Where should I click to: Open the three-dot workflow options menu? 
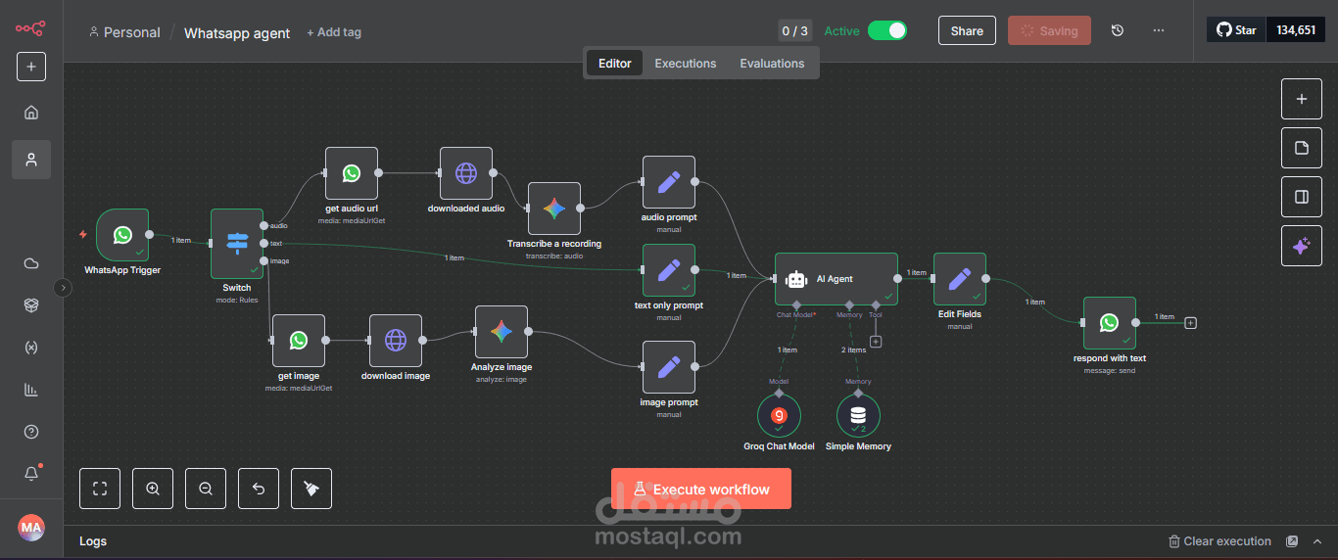click(1159, 31)
